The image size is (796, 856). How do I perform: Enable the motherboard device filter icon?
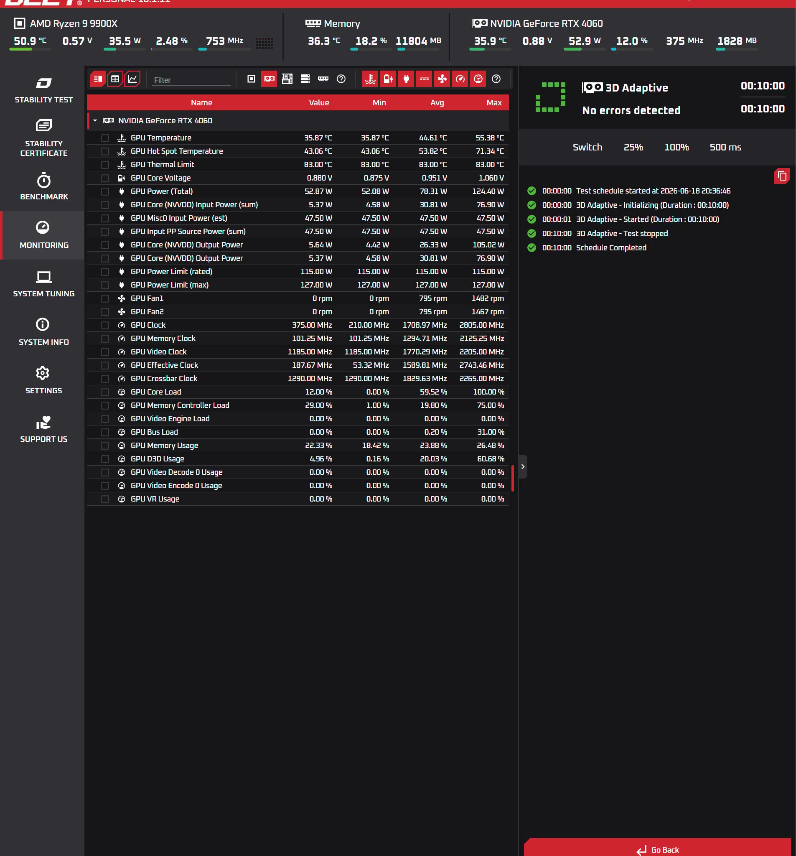click(287, 79)
